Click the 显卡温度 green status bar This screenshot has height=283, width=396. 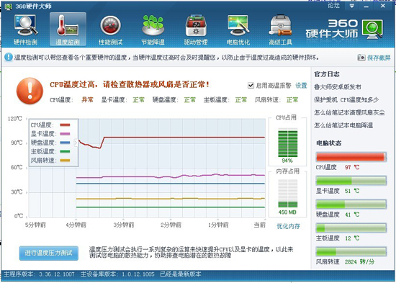[x=351, y=181]
